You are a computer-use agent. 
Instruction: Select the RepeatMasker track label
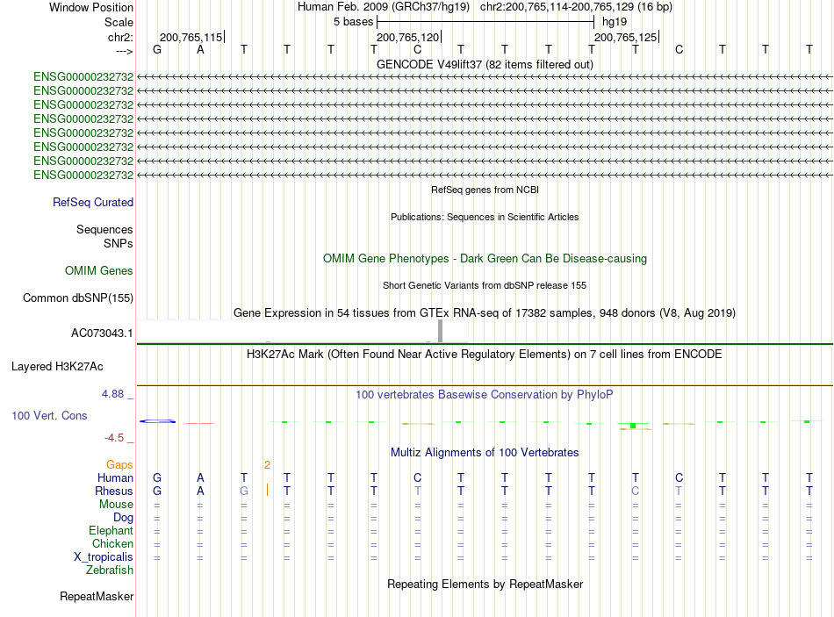97,596
